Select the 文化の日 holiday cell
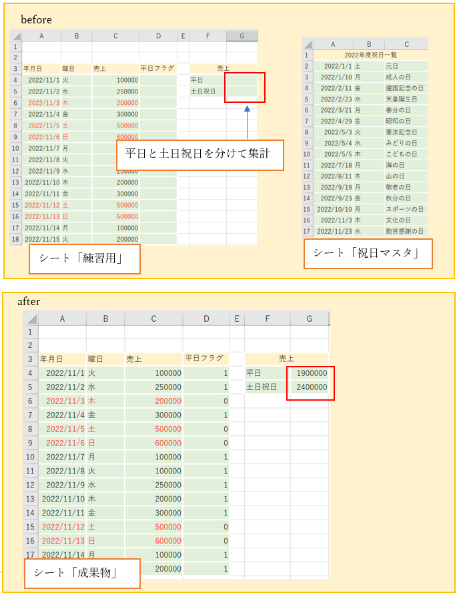This screenshot has height=595, width=459. (x=405, y=220)
